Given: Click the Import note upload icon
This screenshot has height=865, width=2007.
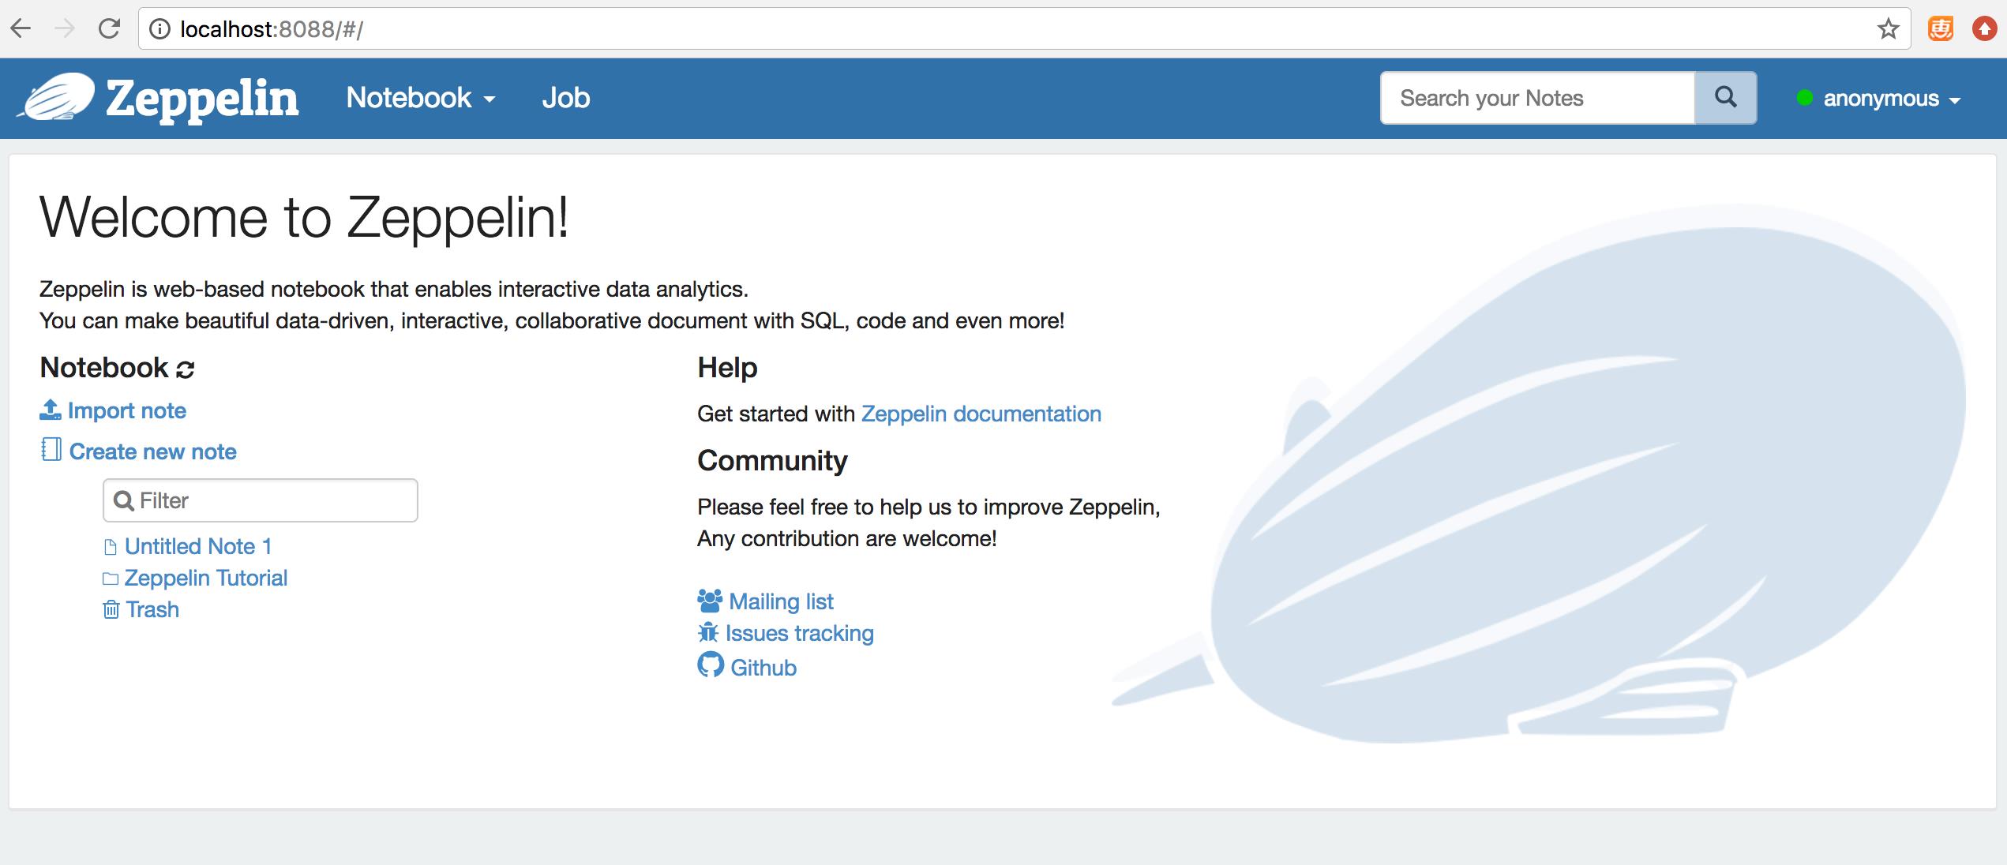Looking at the screenshot, I should (x=51, y=410).
